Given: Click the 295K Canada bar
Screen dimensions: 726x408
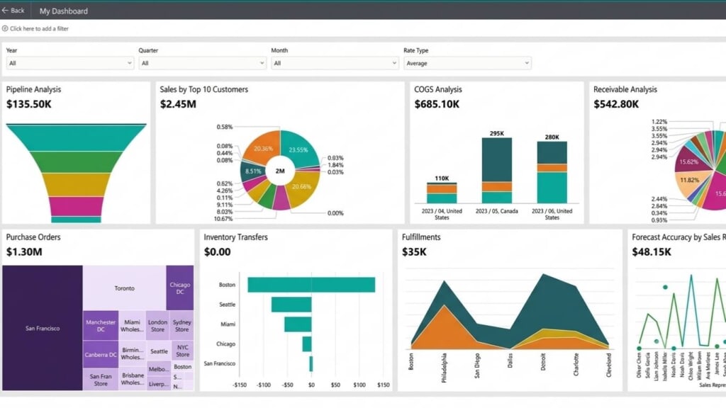Looking at the screenshot, I should [497, 170].
